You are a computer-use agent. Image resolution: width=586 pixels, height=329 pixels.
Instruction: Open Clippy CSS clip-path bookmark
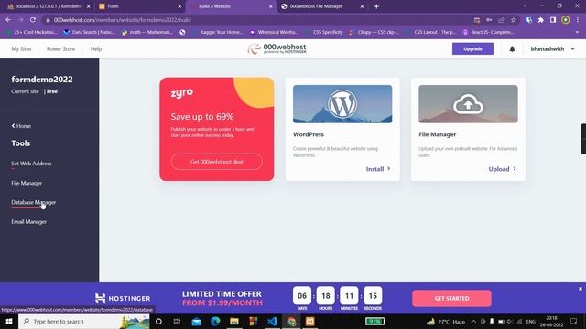point(374,33)
